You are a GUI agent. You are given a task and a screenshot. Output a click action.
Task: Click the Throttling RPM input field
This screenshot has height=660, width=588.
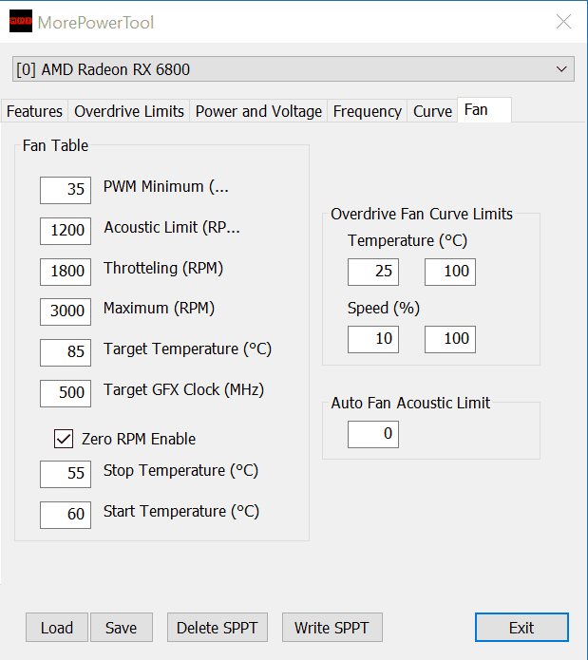[x=66, y=272]
